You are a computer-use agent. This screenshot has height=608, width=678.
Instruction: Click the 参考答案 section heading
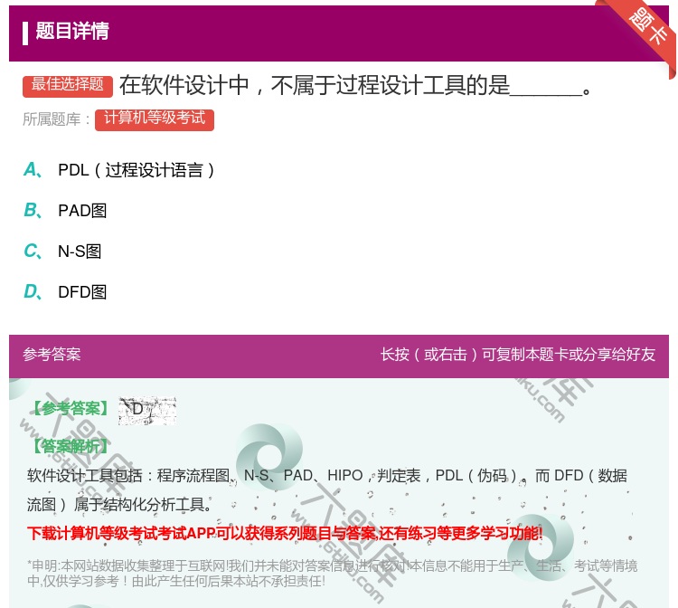tap(52, 355)
